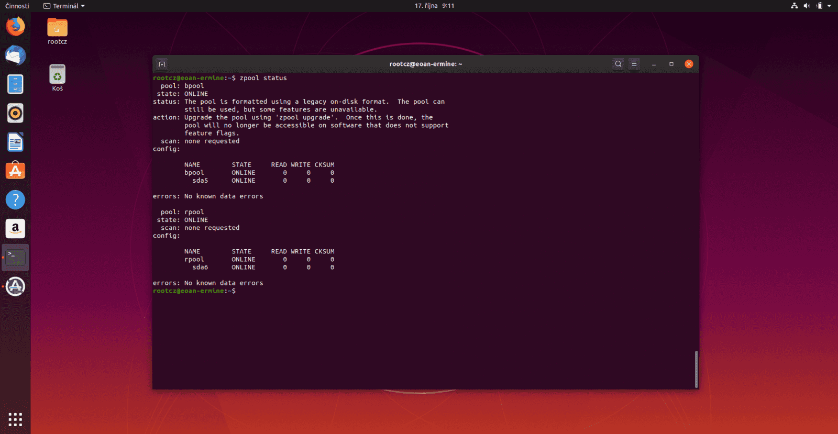Screen dimensions: 838x434
Task: Open Ubuntu Software from the dock
Action: (15, 171)
